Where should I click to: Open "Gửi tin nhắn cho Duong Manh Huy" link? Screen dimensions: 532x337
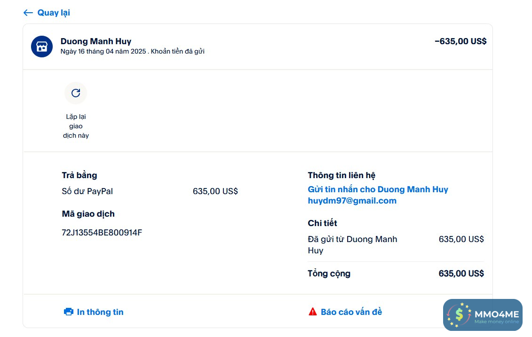[378, 189]
